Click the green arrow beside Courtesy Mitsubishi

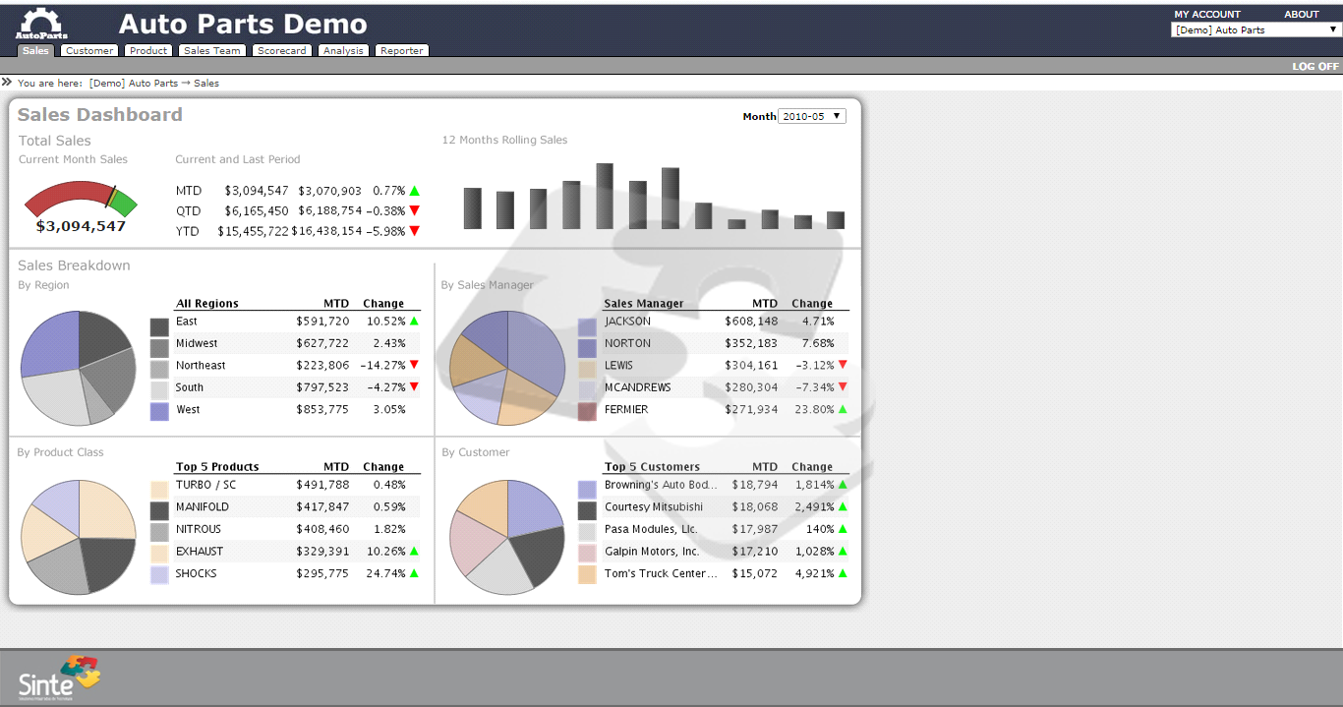[843, 506]
